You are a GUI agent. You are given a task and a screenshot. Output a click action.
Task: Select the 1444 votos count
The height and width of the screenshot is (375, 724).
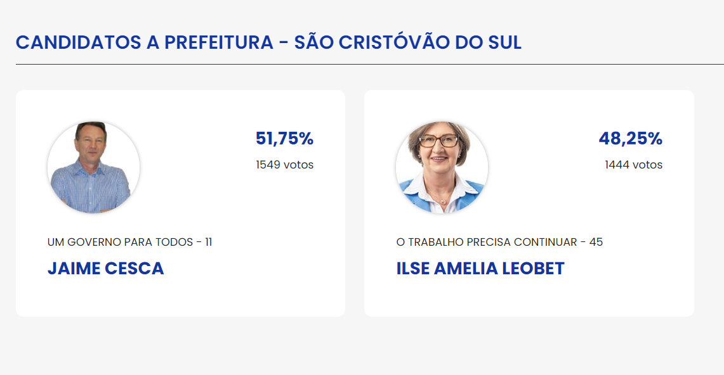coord(633,165)
